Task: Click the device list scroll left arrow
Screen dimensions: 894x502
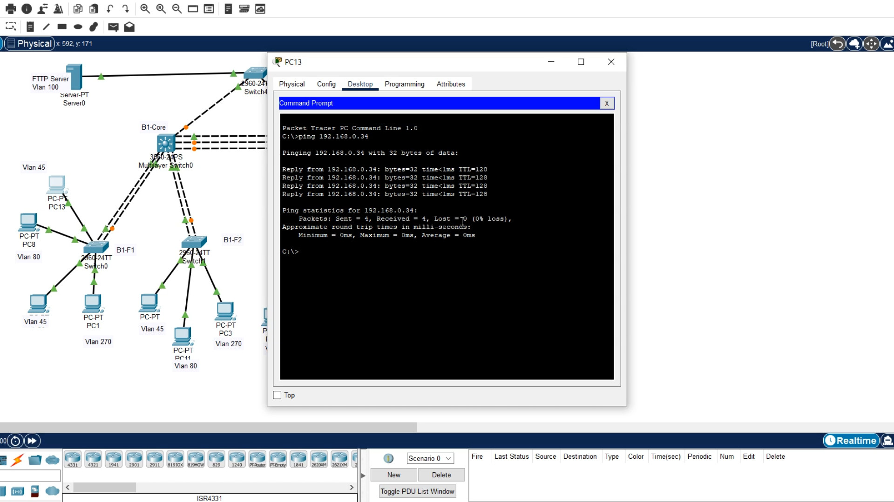Action: click(x=68, y=487)
